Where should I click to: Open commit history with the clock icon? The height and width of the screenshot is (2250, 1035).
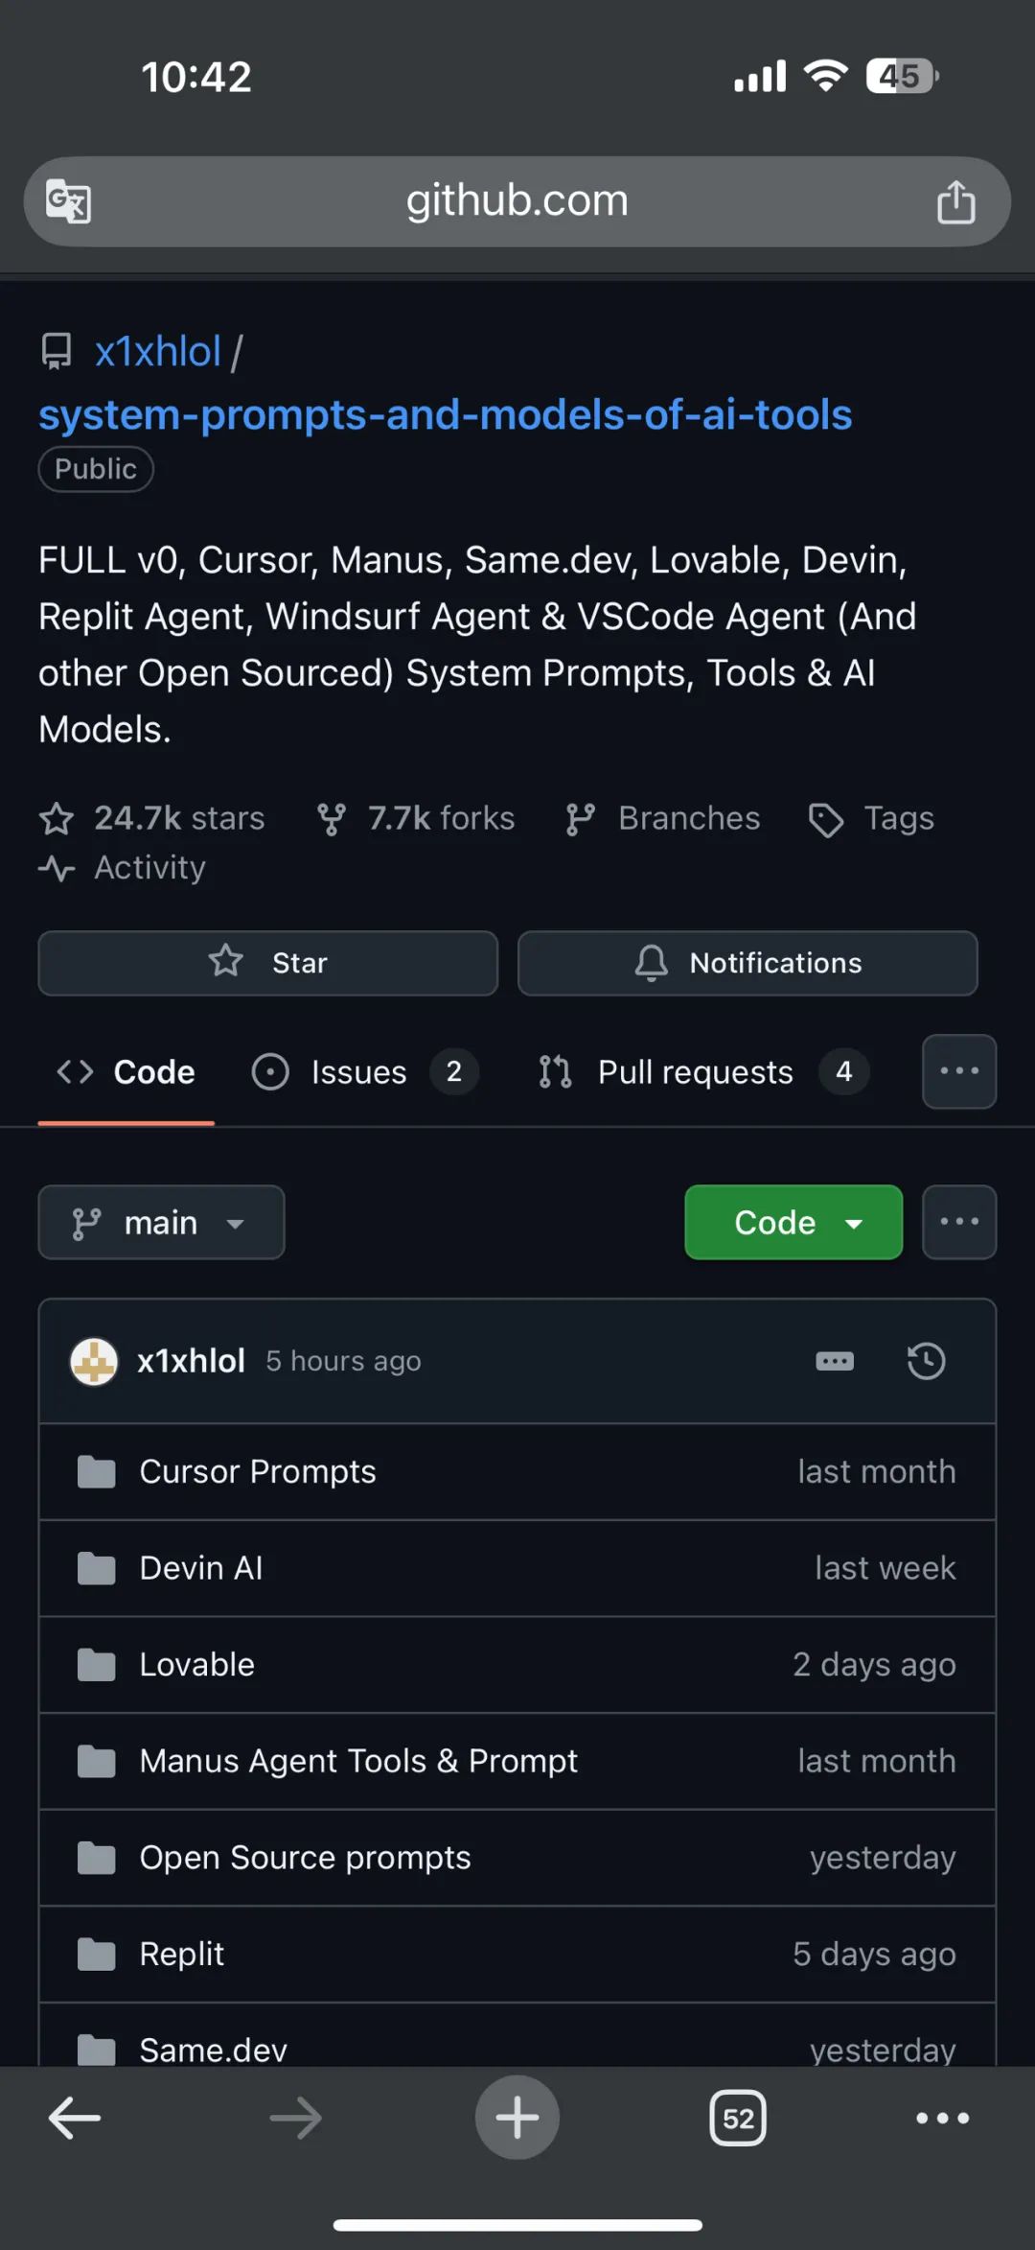click(x=926, y=1361)
